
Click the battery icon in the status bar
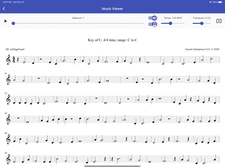point(220,2)
